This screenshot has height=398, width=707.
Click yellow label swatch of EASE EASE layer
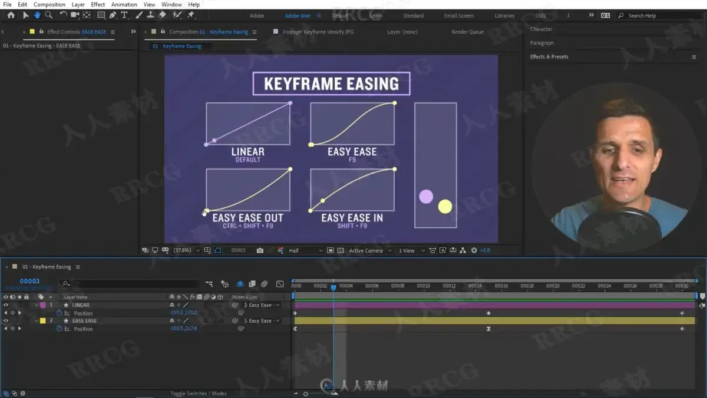pyautogui.click(x=42, y=321)
